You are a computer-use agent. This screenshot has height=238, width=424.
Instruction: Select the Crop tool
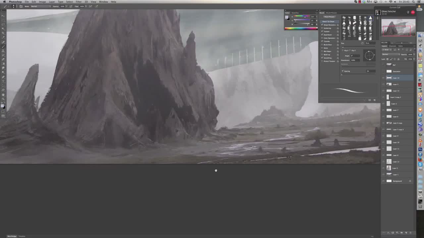(3, 33)
